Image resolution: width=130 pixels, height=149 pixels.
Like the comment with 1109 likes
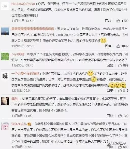[x=118, y=21]
